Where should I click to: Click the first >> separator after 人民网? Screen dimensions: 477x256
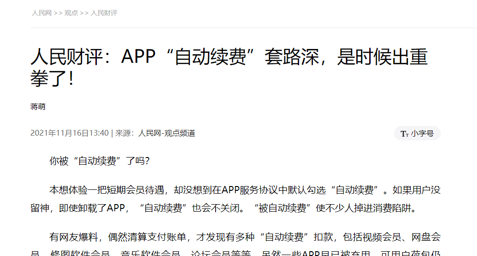click(58, 13)
